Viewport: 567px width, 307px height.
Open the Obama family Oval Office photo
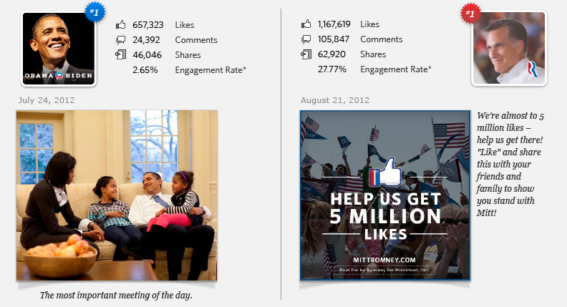(x=117, y=195)
